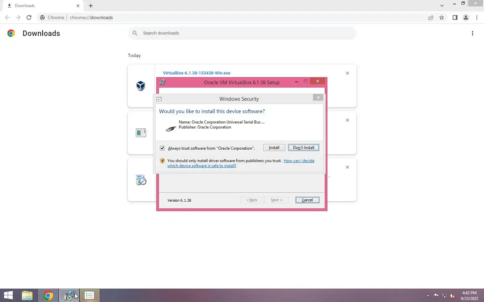Click the Windows Security dialog title bar icon
Viewport: 484px width, 302px height.
coord(159,99)
